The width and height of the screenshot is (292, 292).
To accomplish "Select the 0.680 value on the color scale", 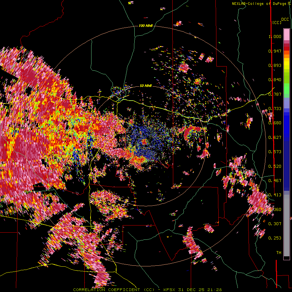I will (275, 123).
